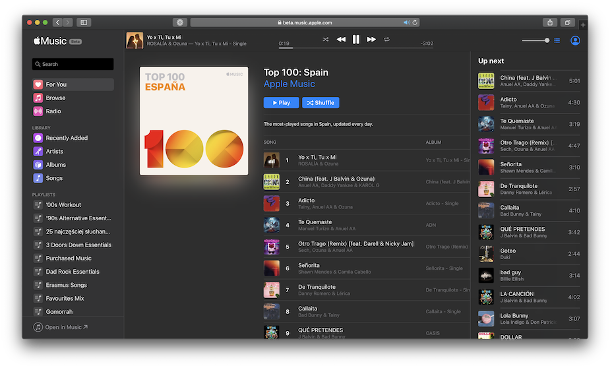
Task: Click the beta.music.apple.com address bar
Action: pos(305,22)
